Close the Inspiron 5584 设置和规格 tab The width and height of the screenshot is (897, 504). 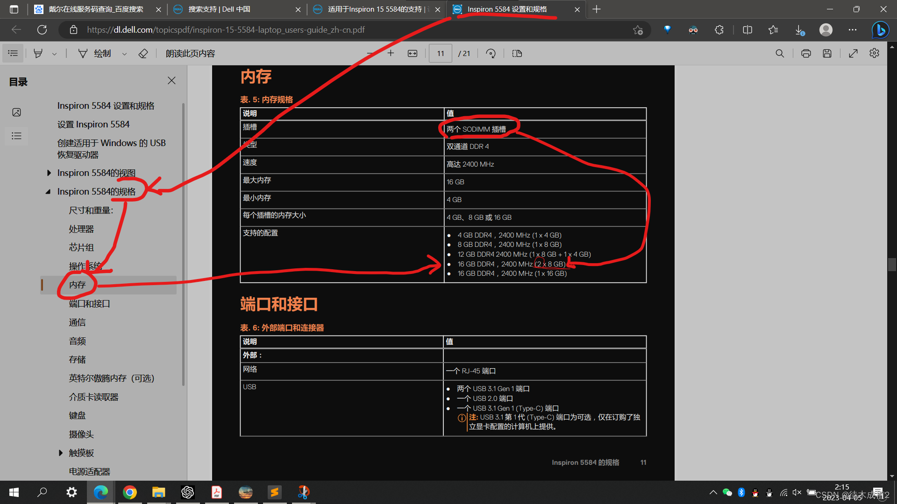577,9
